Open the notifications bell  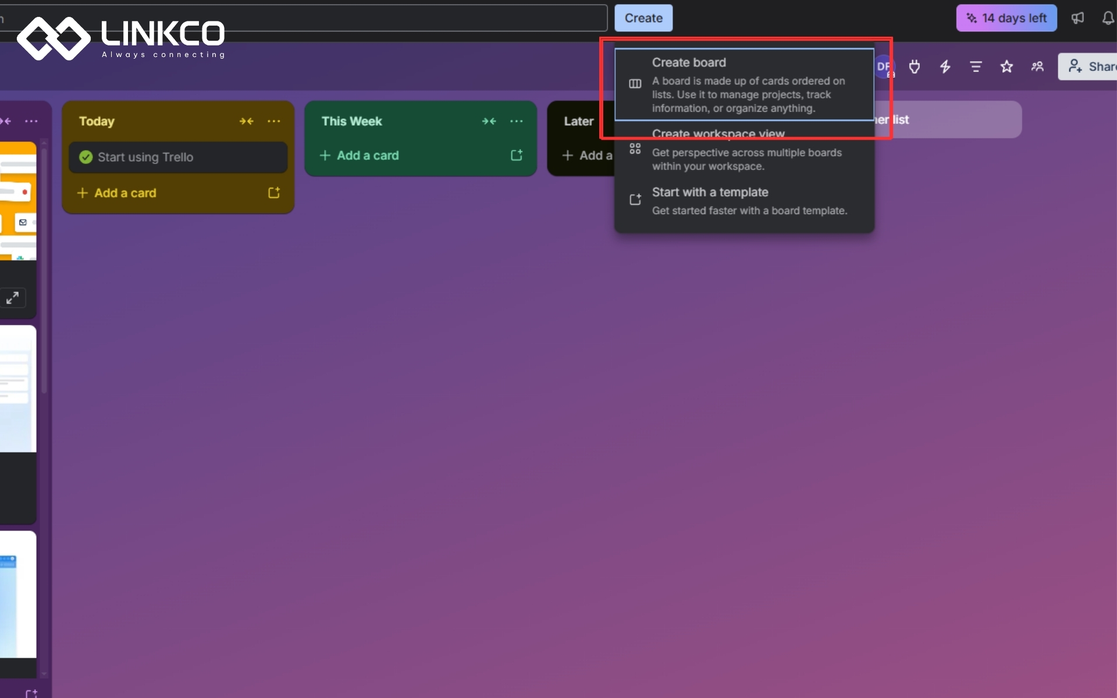[x=1108, y=18]
